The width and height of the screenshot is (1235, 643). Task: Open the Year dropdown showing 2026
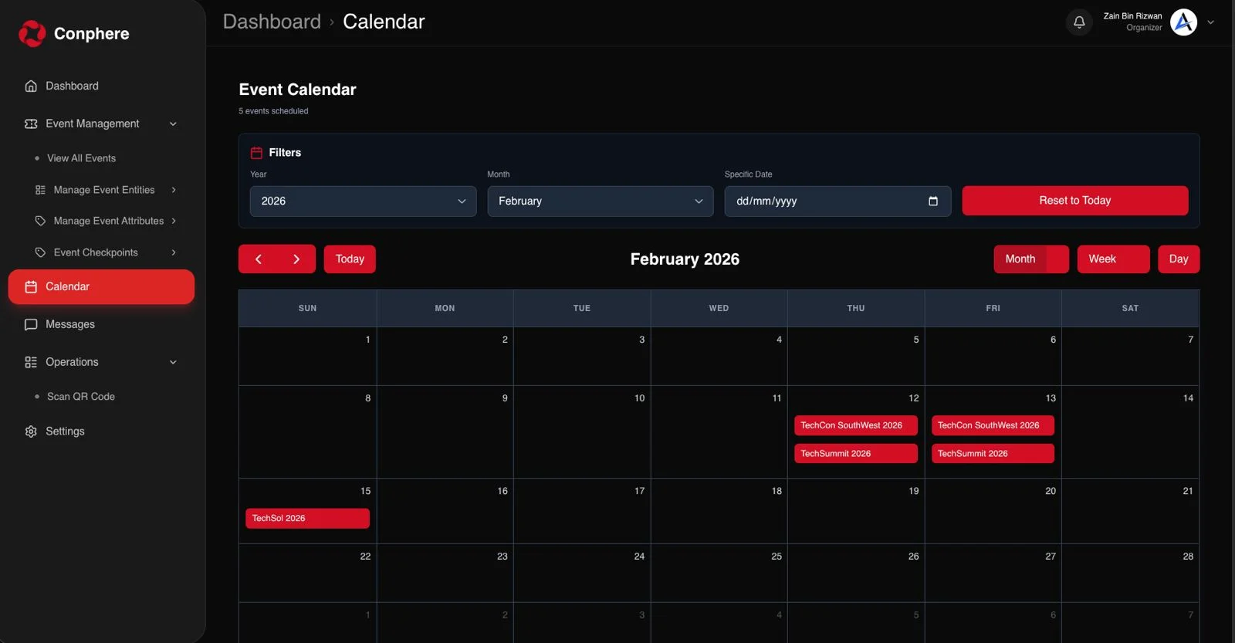point(363,201)
